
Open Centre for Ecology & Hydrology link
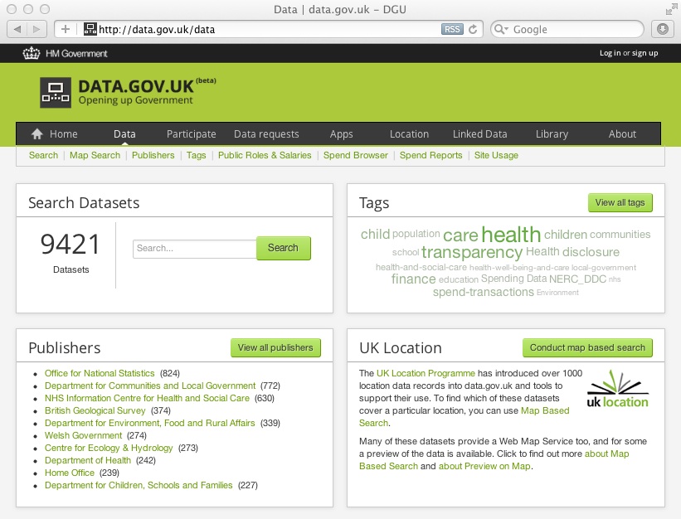point(109,448)
